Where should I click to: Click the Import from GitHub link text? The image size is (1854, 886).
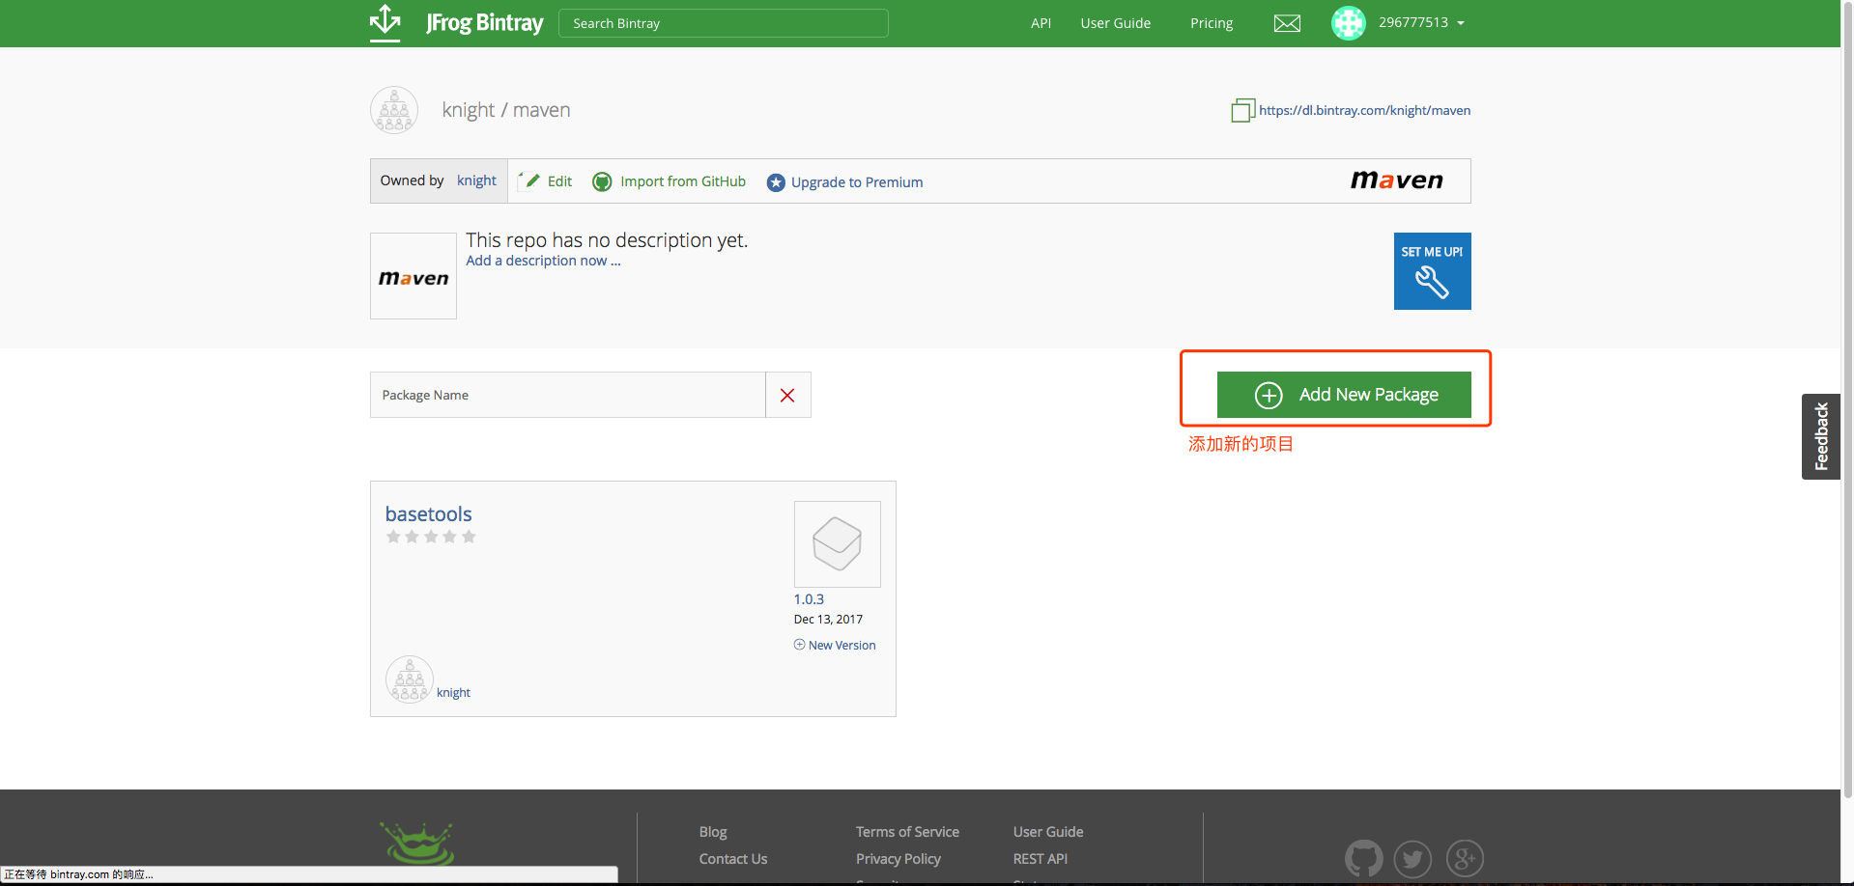click(683, 181)
